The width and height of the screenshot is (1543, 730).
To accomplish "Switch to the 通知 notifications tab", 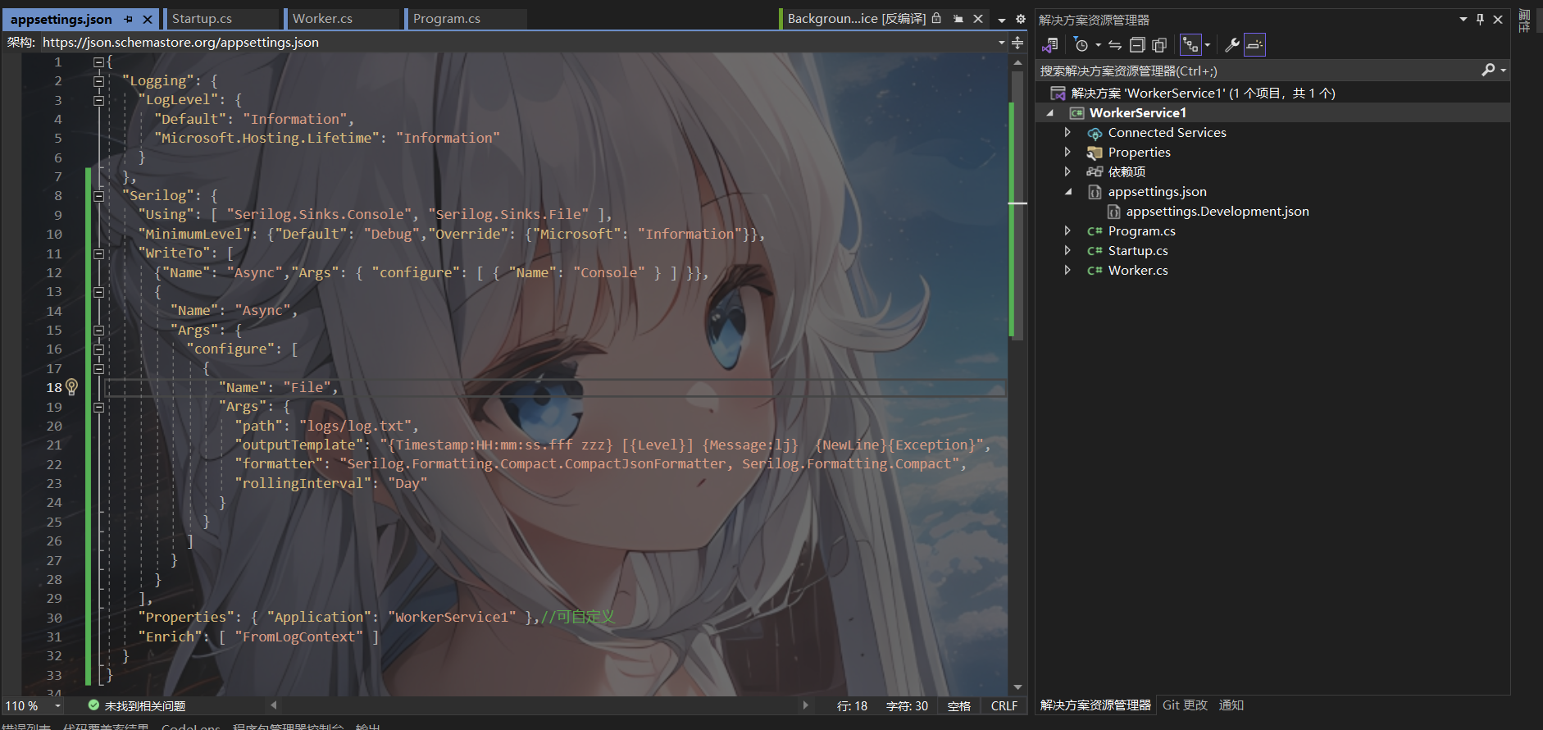I will point(1231,705).
